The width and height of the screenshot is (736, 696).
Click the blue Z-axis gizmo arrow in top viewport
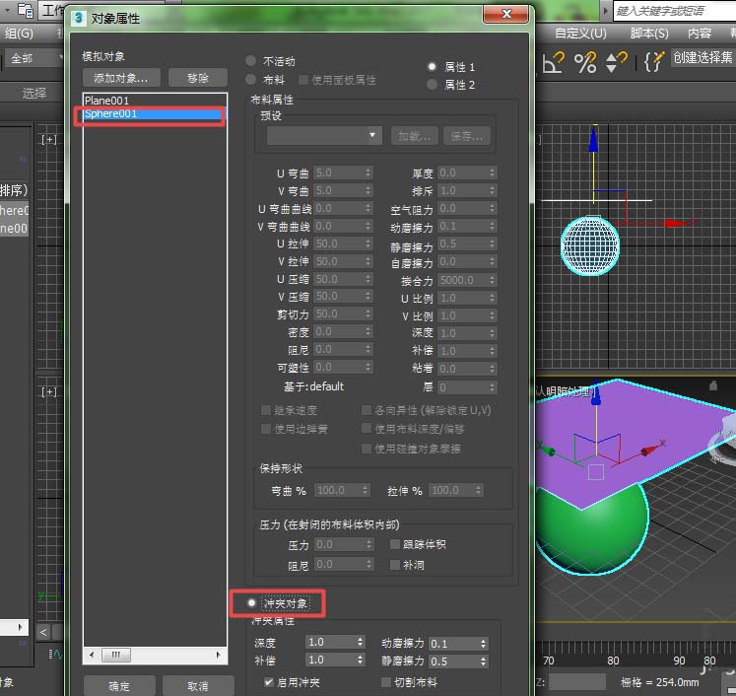pos(594,139)
